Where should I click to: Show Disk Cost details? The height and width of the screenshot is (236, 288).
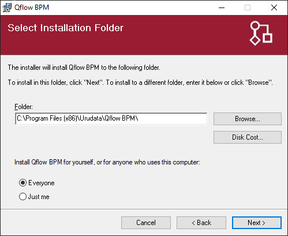coord(248,137)
